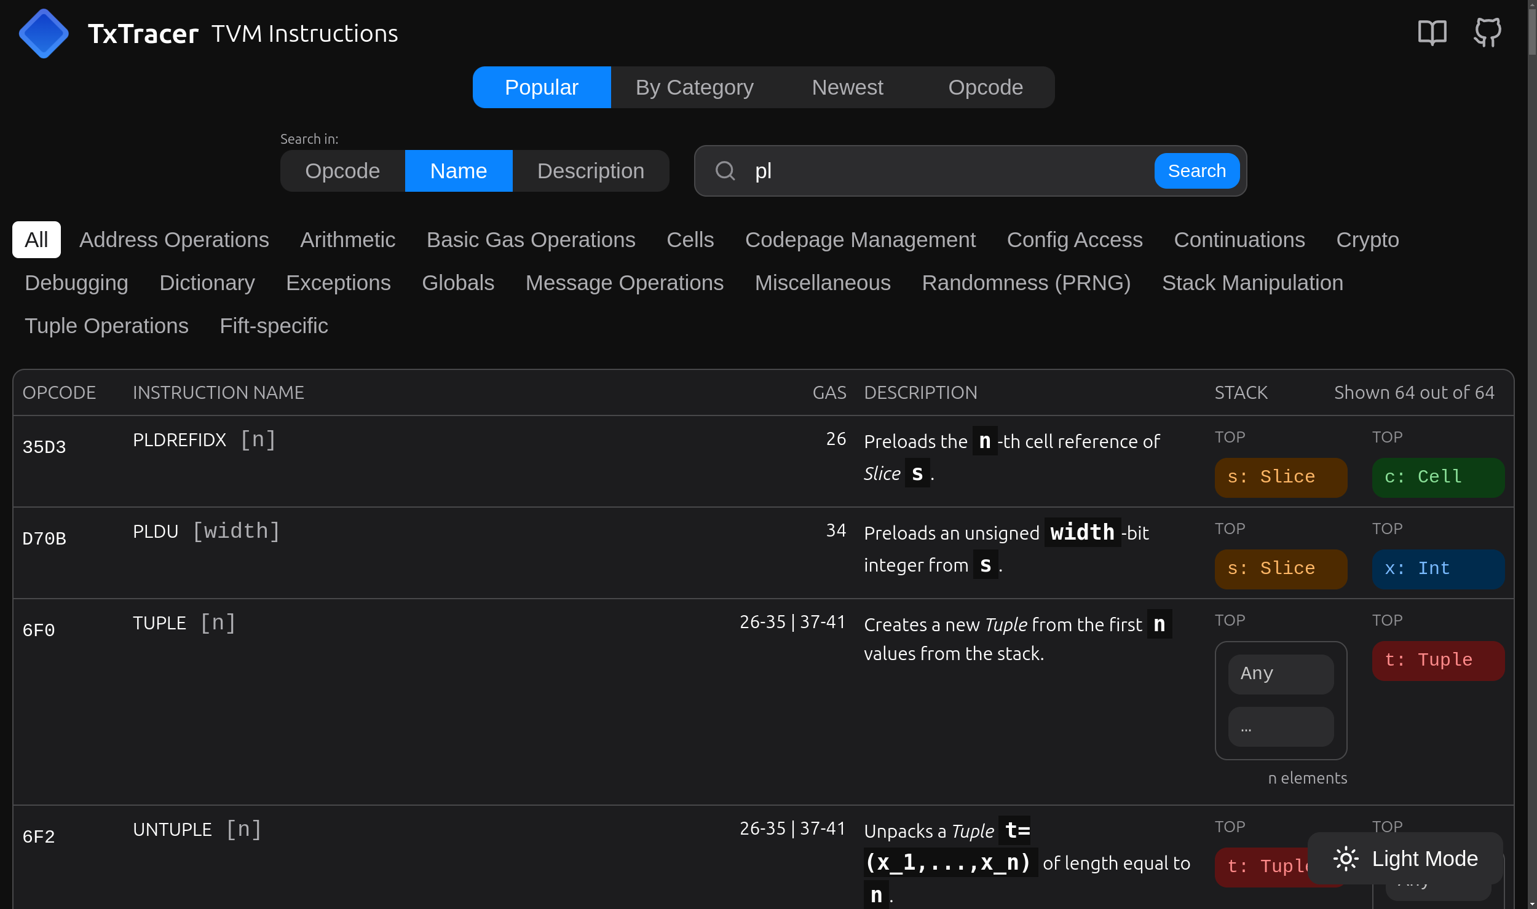Search in Opcode field option

coord(342,171)
